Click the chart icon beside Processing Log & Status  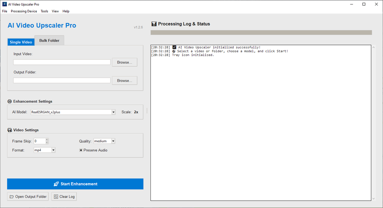tap(154, 24)
